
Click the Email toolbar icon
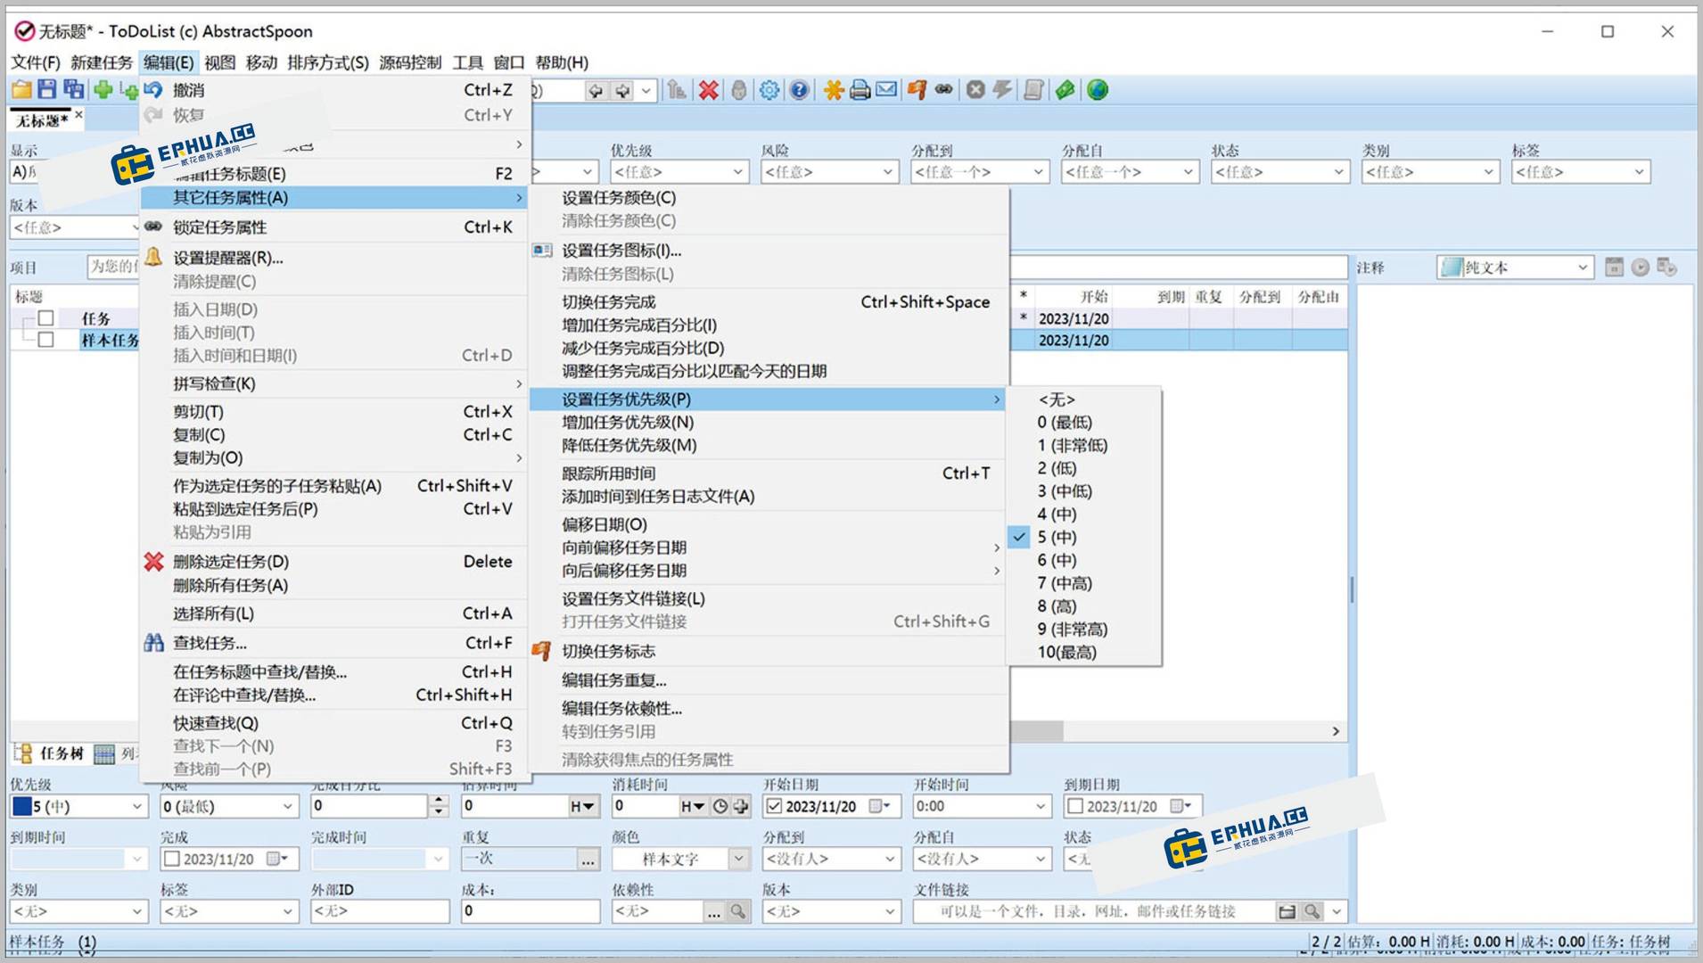tap(885, 89)
